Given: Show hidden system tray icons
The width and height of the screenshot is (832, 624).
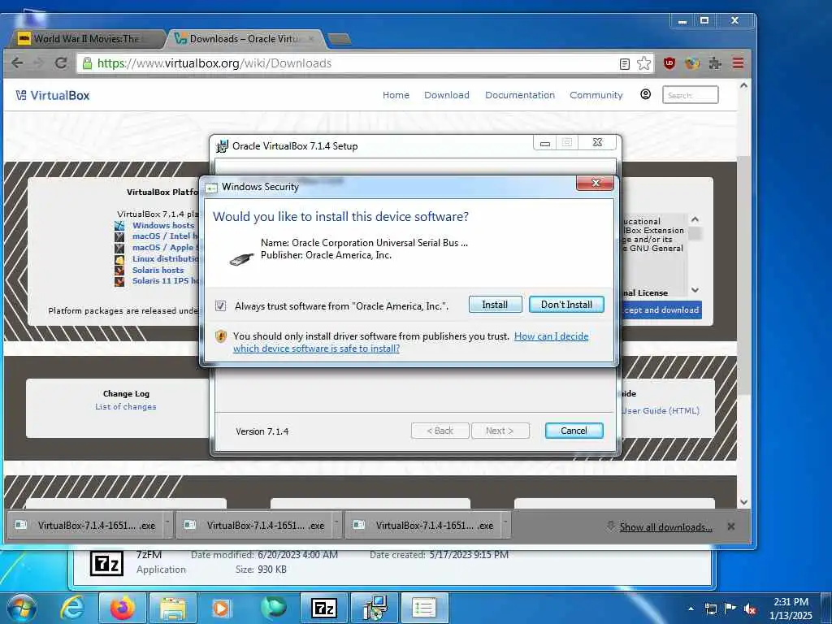Looking at the screenshot, I should 691,609.
